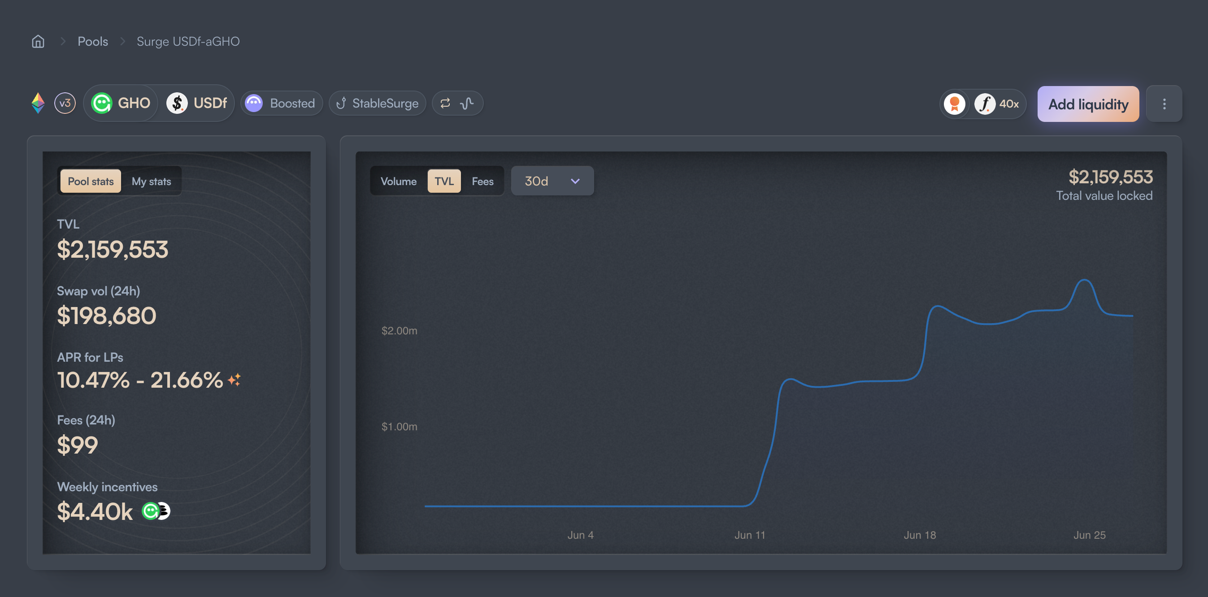Open the Pools breadcrumb link
The image size is (1208, 597).
click(x=92, y=41)
